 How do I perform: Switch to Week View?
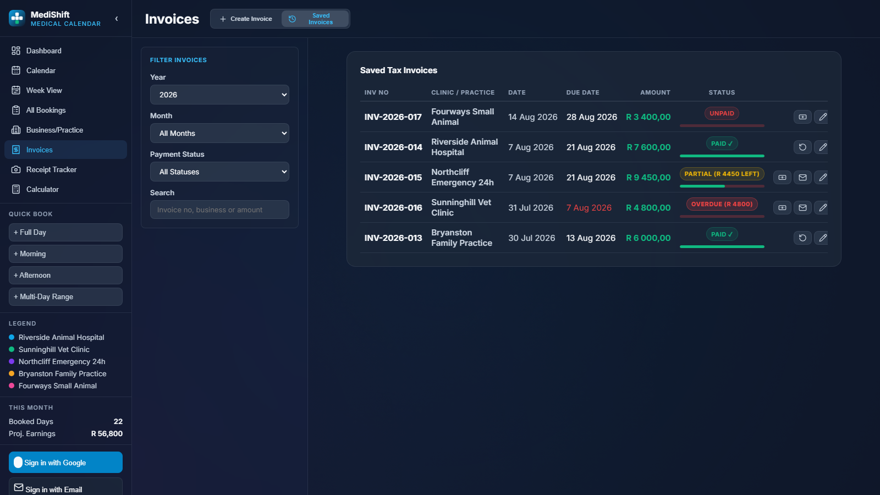(x=65, y=90)
